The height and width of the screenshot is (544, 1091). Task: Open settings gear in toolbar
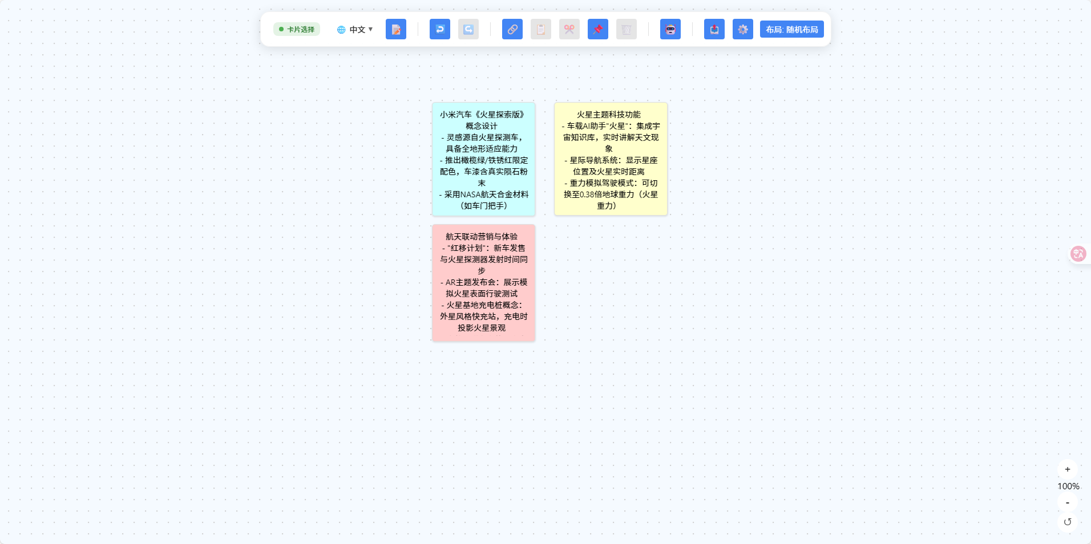click(x=743, y=29)
